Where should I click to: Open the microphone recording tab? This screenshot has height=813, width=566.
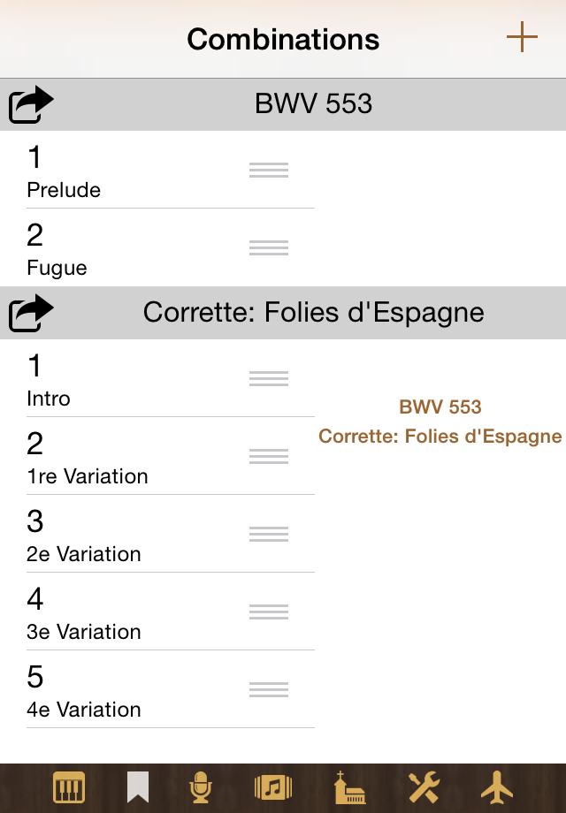pyautogui.click(x=202, y=786)
